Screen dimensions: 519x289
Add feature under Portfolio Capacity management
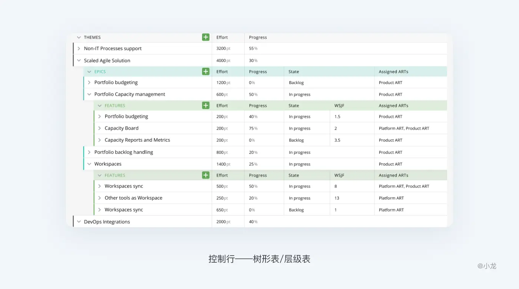[206, 105]
